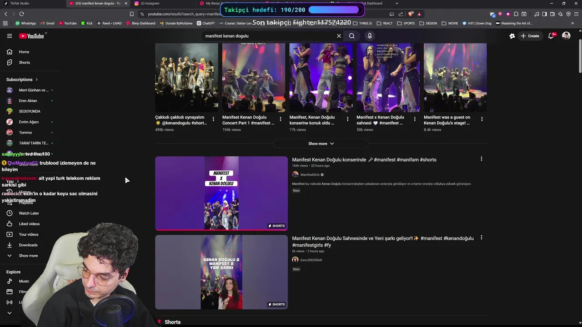Open the Kick bookmark
The height and width of the screenshot is (327, 582).
[87, 23]
